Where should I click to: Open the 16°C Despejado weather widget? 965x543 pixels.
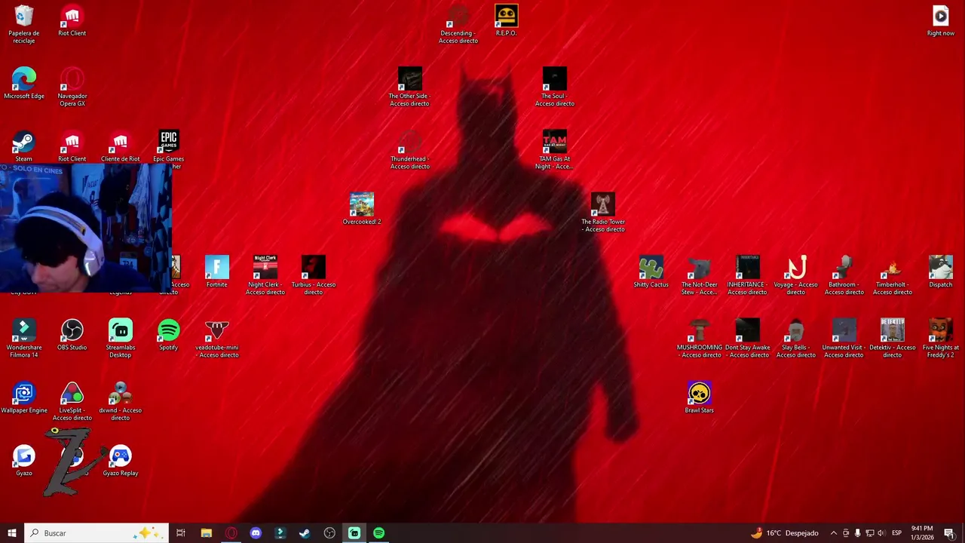(784, 533)
